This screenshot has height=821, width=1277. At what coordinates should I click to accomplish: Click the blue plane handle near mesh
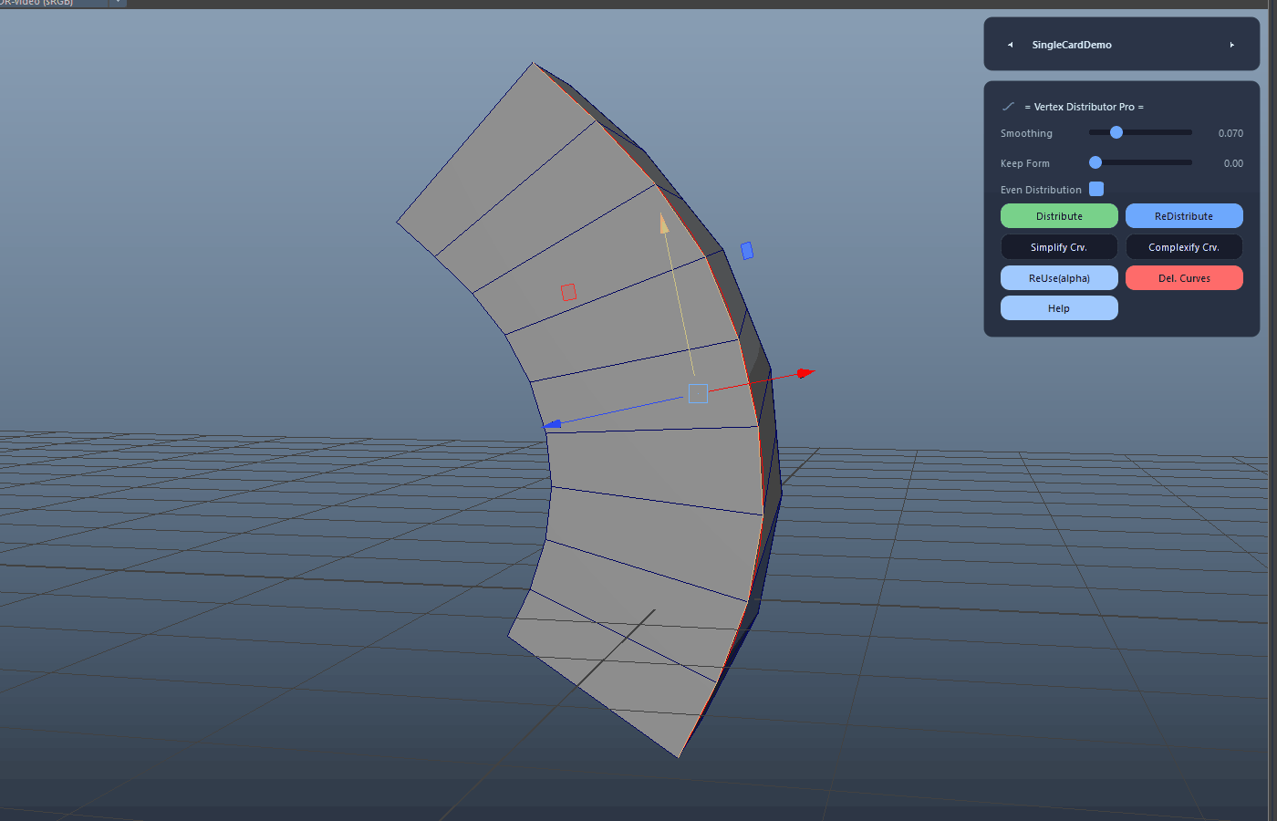pos(747,250)
